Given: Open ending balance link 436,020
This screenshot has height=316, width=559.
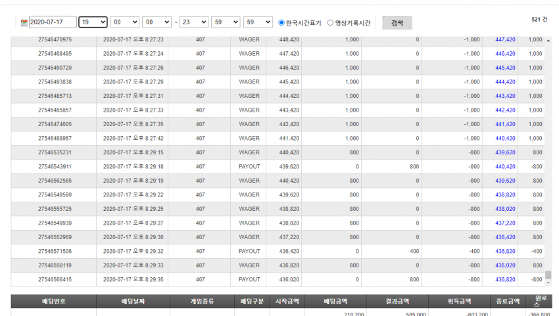Looking at the screenshot, I should (505, 265).
